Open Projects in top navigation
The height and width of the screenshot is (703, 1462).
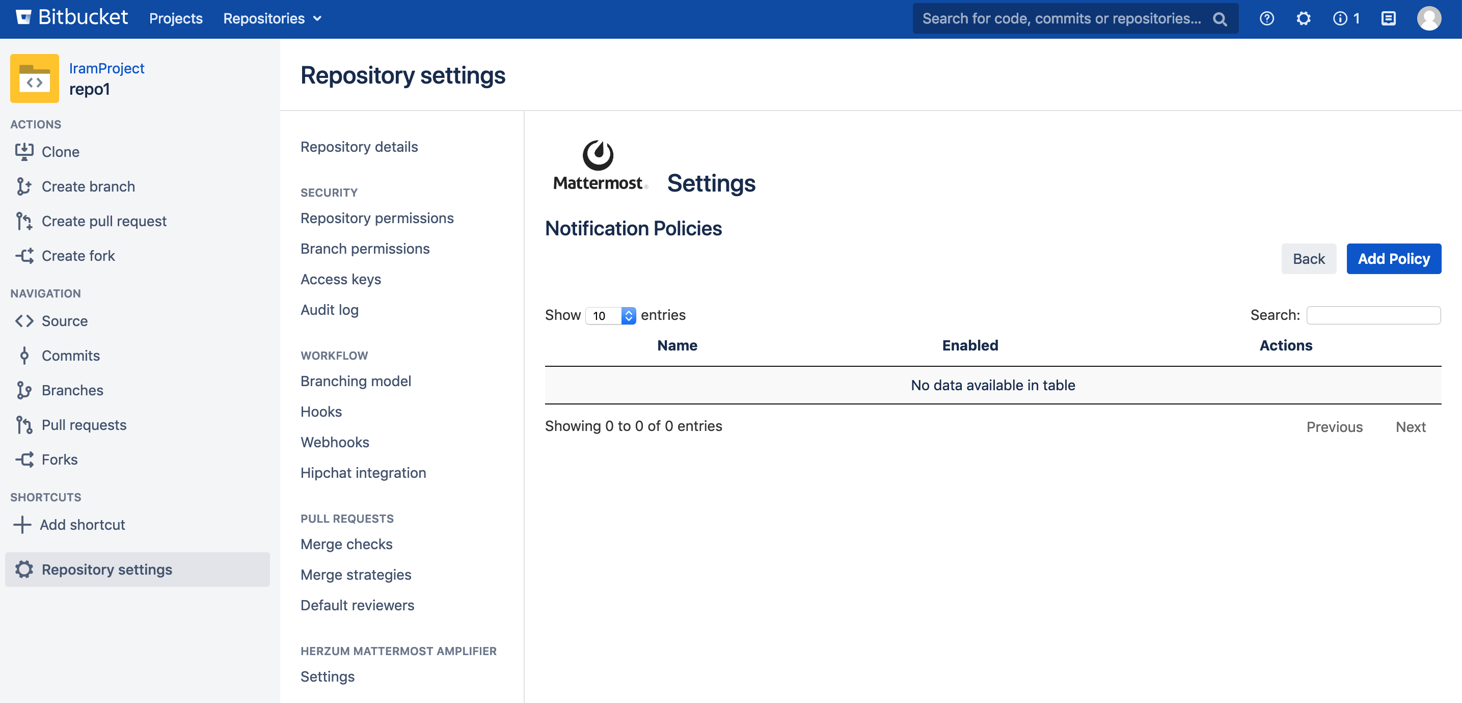click(x=175, y=19)
